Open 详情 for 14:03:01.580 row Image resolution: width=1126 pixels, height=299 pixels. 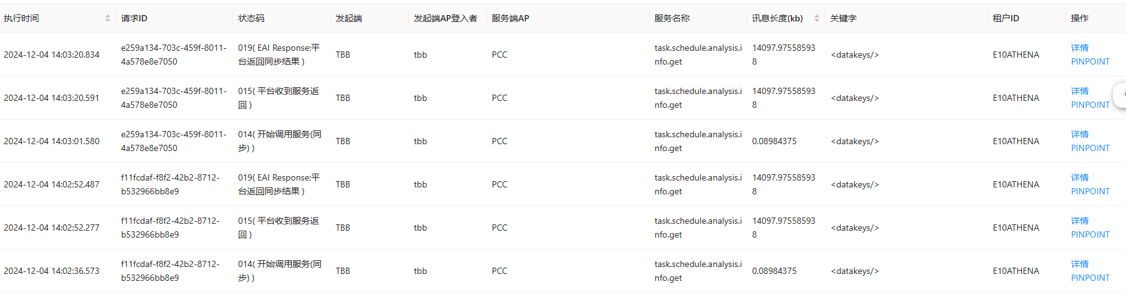1080,134
